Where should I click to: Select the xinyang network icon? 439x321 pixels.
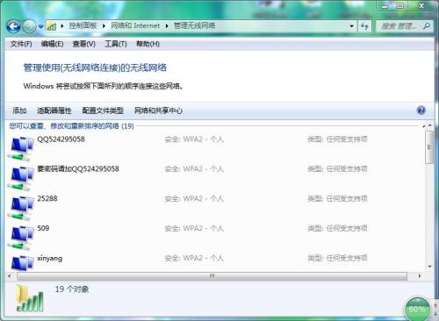(x=22, y=263)
